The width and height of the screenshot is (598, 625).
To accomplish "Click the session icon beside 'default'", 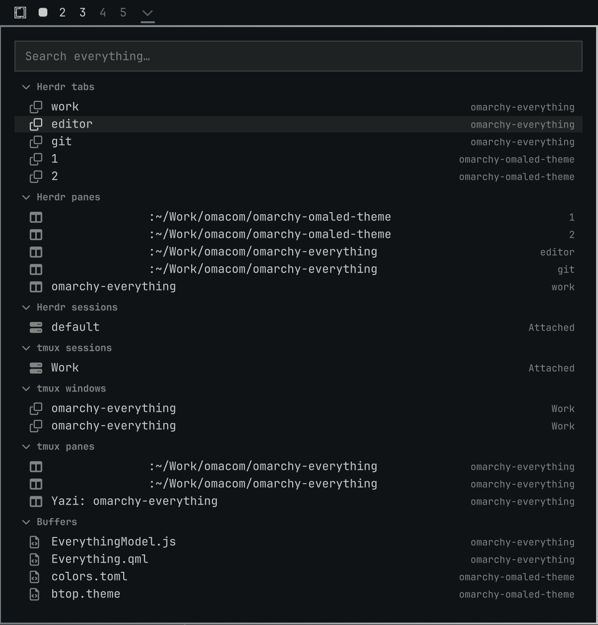I will coord(36,328).
